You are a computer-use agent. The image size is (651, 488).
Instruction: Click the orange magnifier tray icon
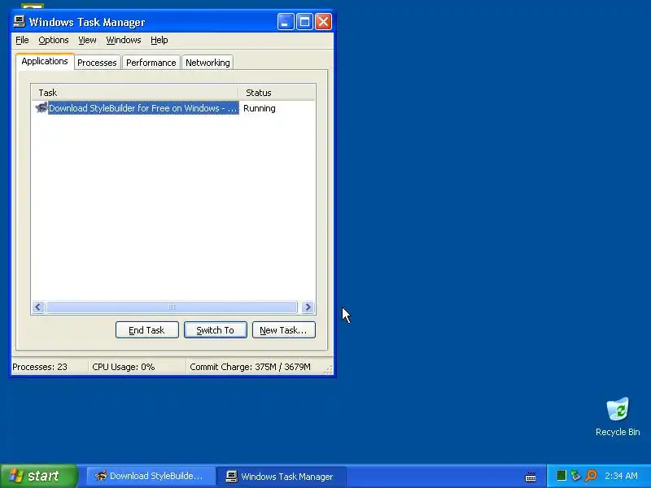tap(591, 476)
